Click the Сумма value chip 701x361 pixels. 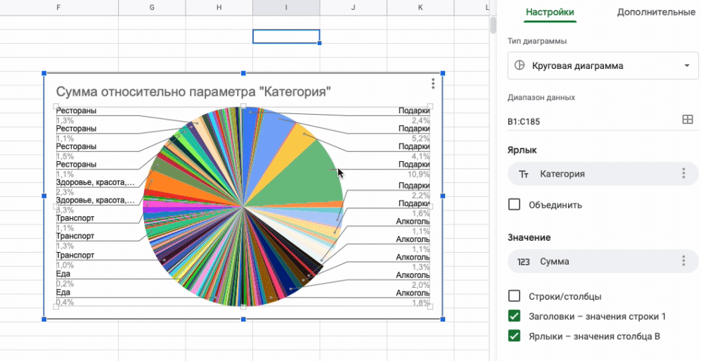(603, 261)
